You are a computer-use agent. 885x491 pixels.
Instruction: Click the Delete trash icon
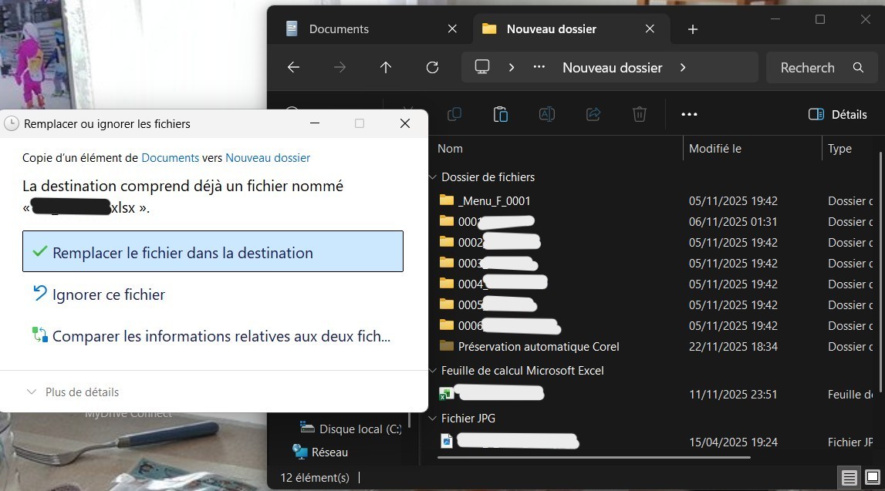point(639,113)
